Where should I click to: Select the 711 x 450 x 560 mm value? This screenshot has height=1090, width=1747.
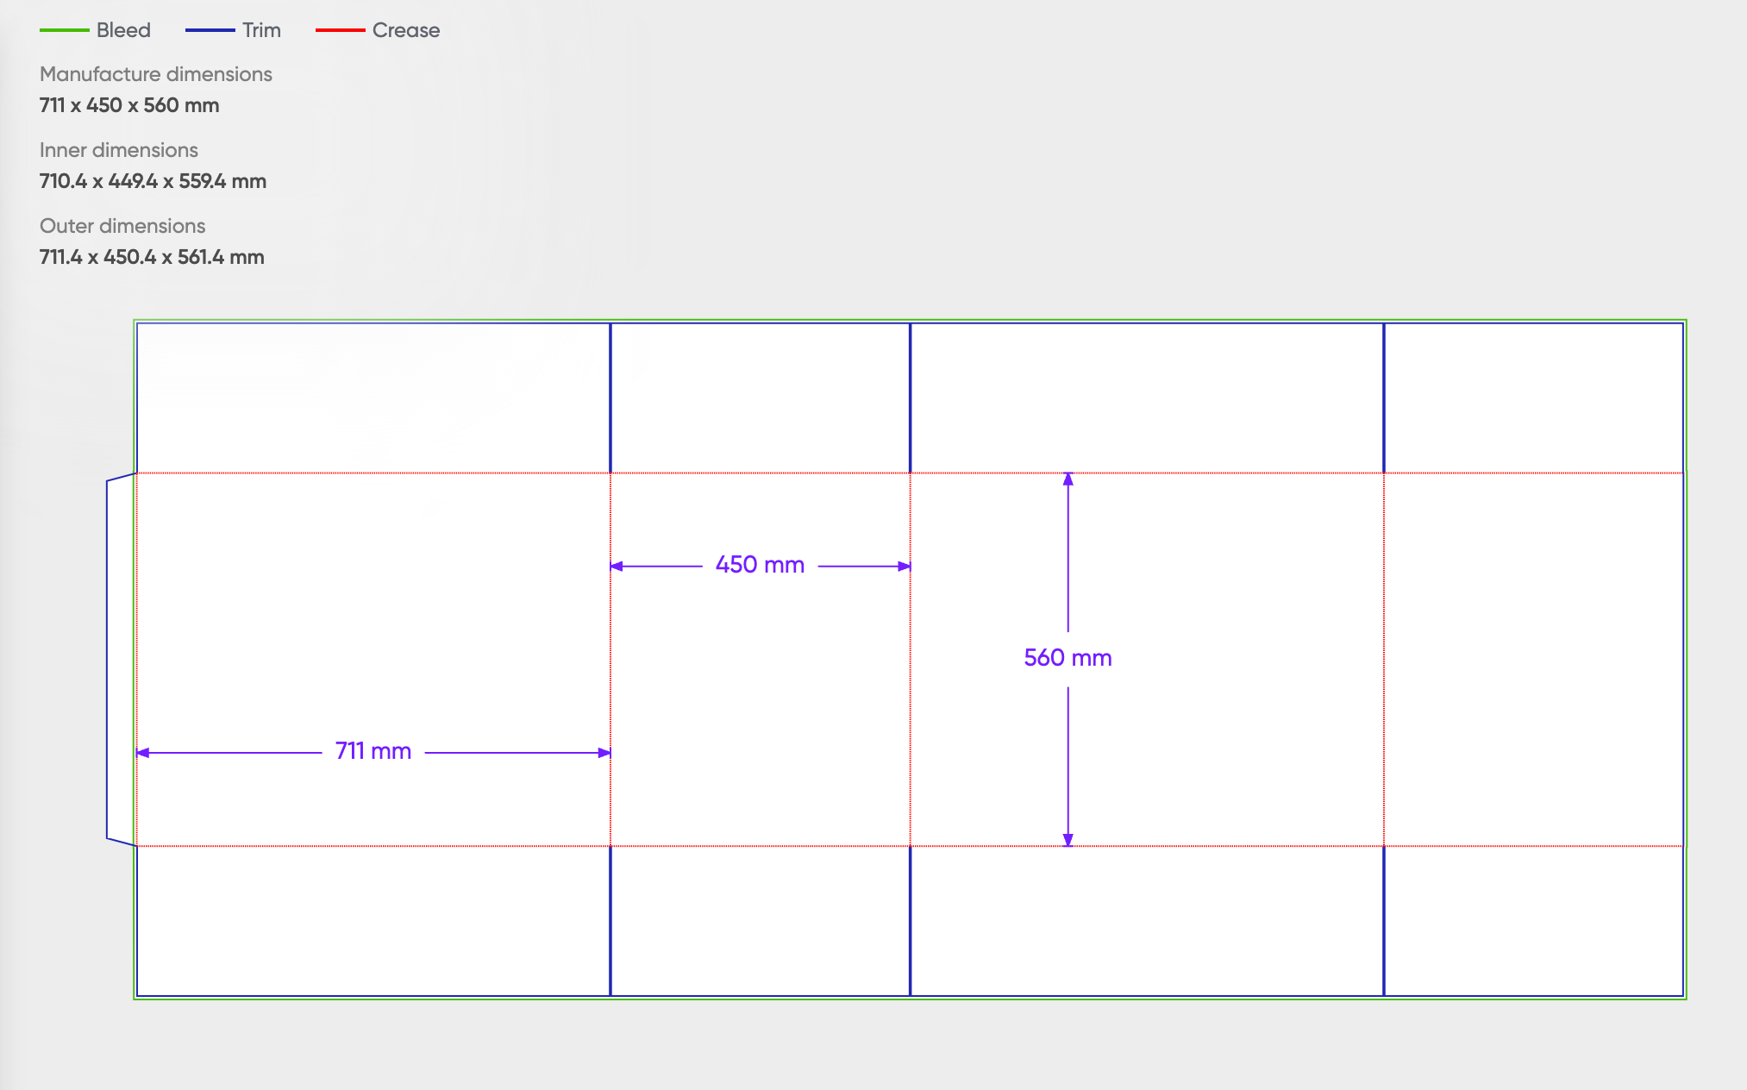[x=129, y=105]
